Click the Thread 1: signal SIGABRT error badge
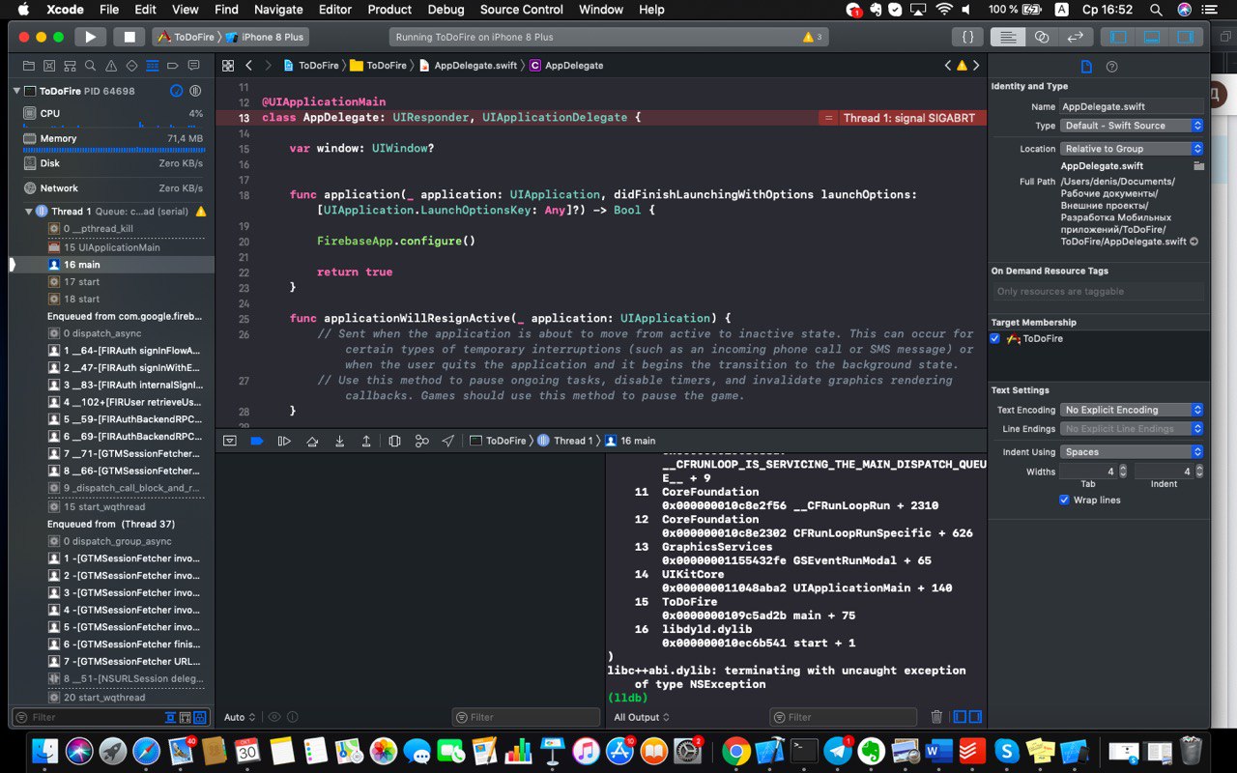 coord(903,118)
